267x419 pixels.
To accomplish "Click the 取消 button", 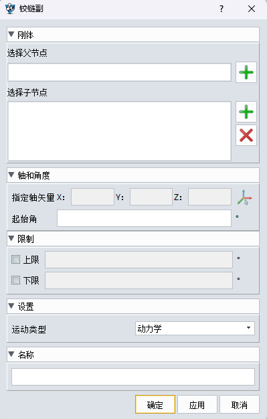I will click(x=239, y=404).
